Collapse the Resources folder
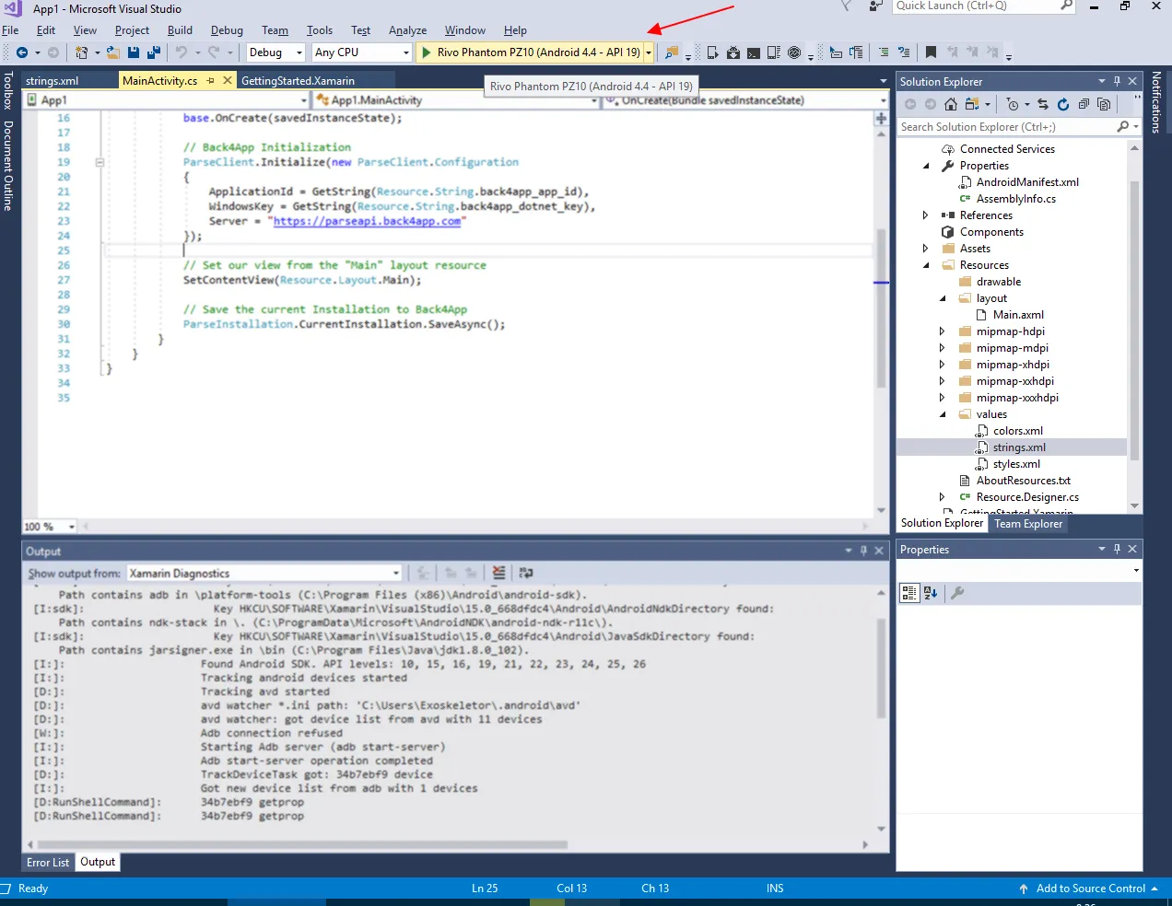 tap(926, 265)
